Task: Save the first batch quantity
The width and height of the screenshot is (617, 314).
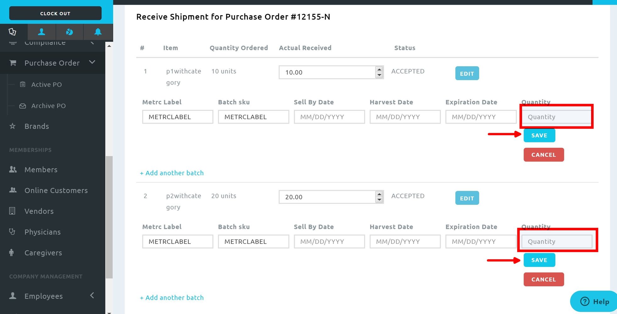Action: click(539, 135)
